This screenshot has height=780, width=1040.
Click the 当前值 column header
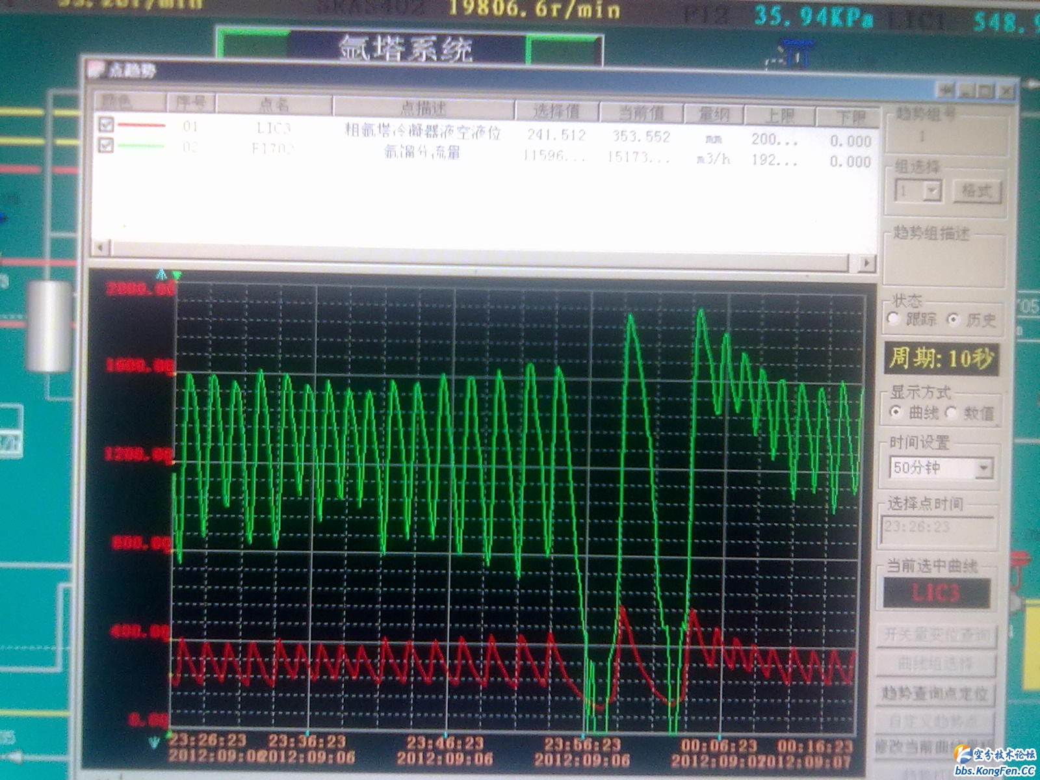pos(641,113)
